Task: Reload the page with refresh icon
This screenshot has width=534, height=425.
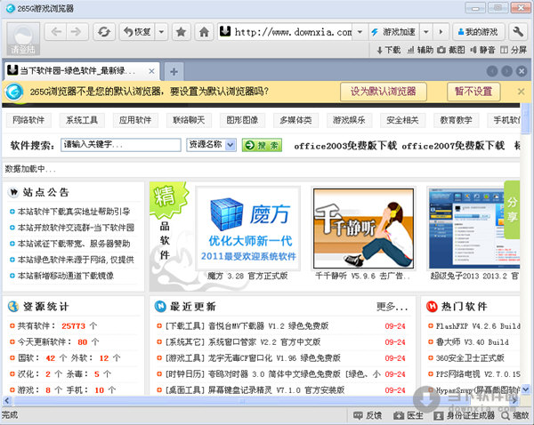Action: 104,32
